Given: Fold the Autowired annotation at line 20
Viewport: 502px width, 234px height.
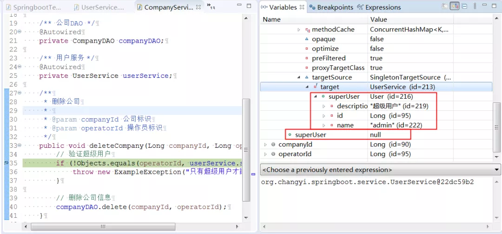Looking at the screenshot, I should tap(20, 32).
